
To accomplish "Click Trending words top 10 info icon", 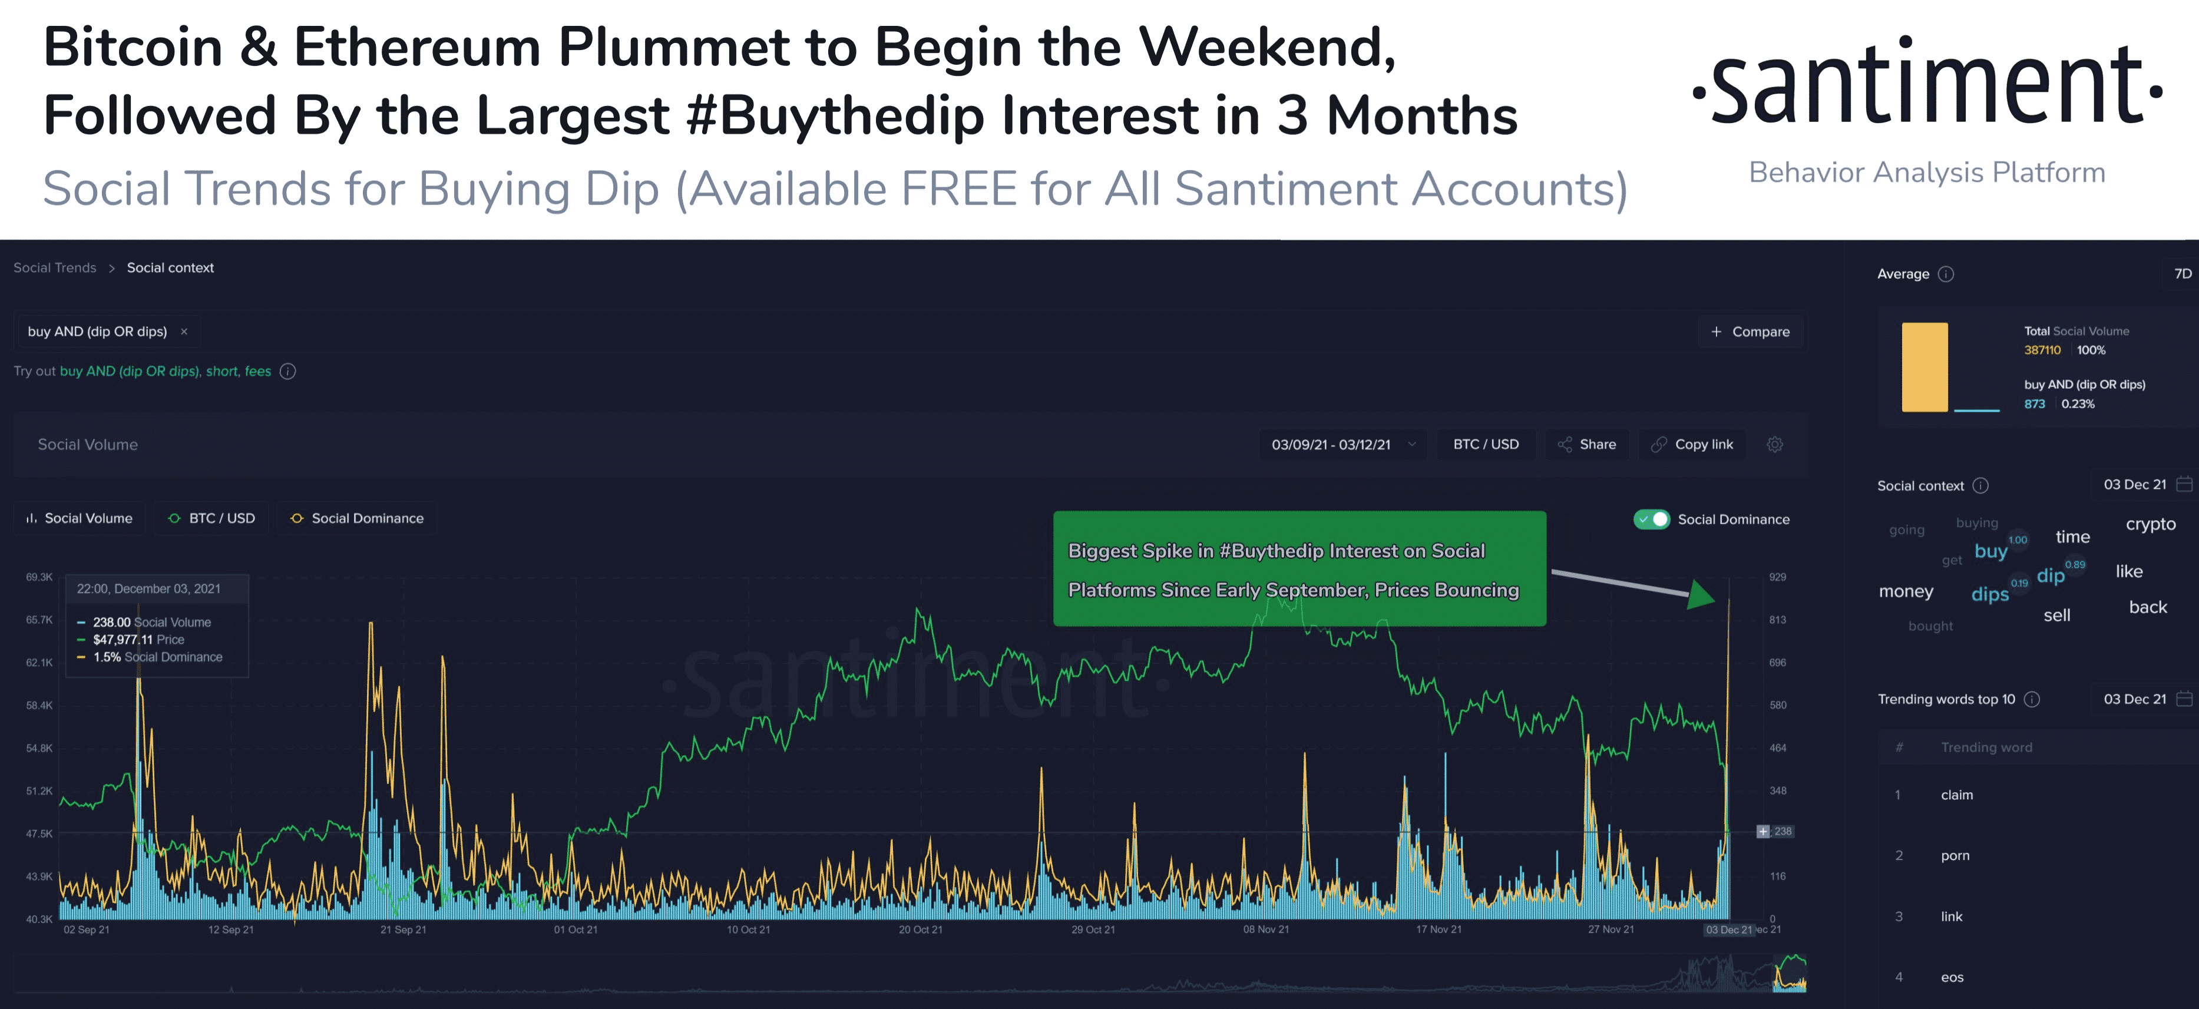I will pyautogui.click(x=2032, y=699).
